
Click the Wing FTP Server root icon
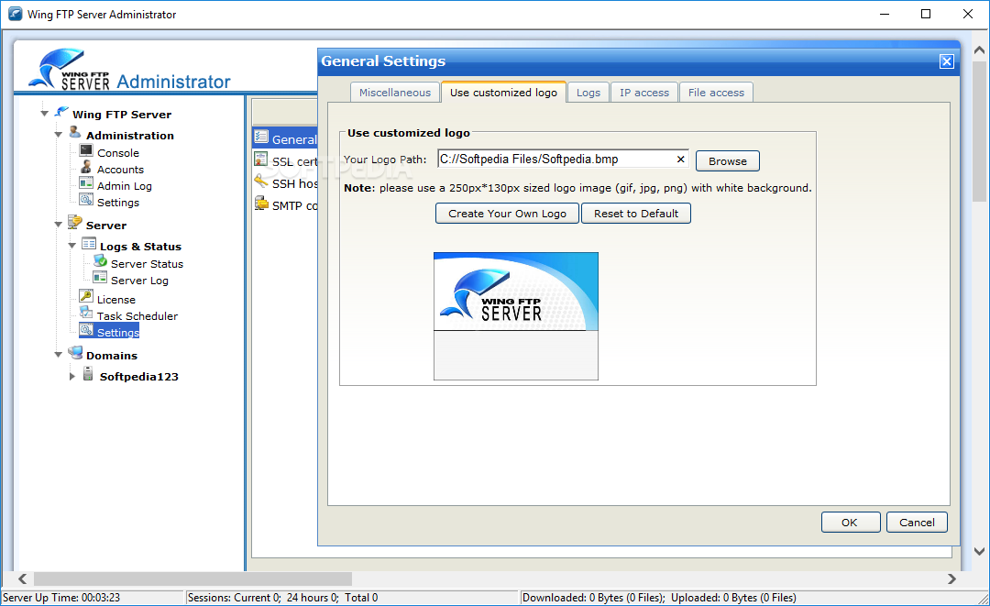point(61,113)
